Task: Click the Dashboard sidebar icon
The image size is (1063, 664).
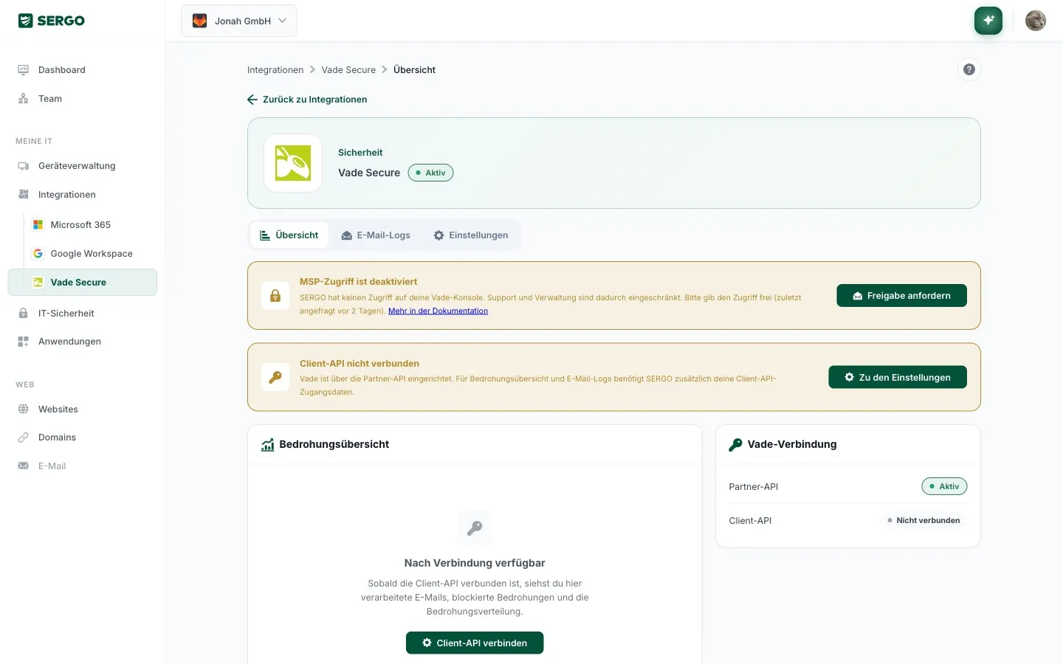Action: point(23,70)
